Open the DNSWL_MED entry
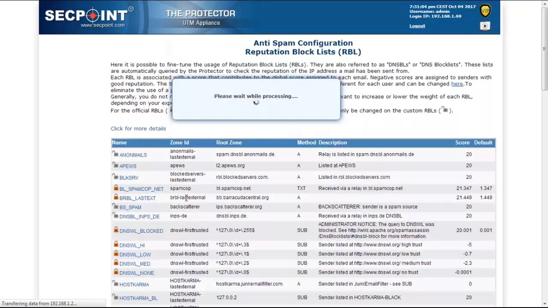The image size is (548, 308). [x=135, y=264]
